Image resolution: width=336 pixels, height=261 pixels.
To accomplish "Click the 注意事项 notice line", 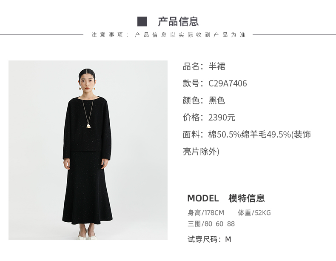I will (x=168, y=35).
